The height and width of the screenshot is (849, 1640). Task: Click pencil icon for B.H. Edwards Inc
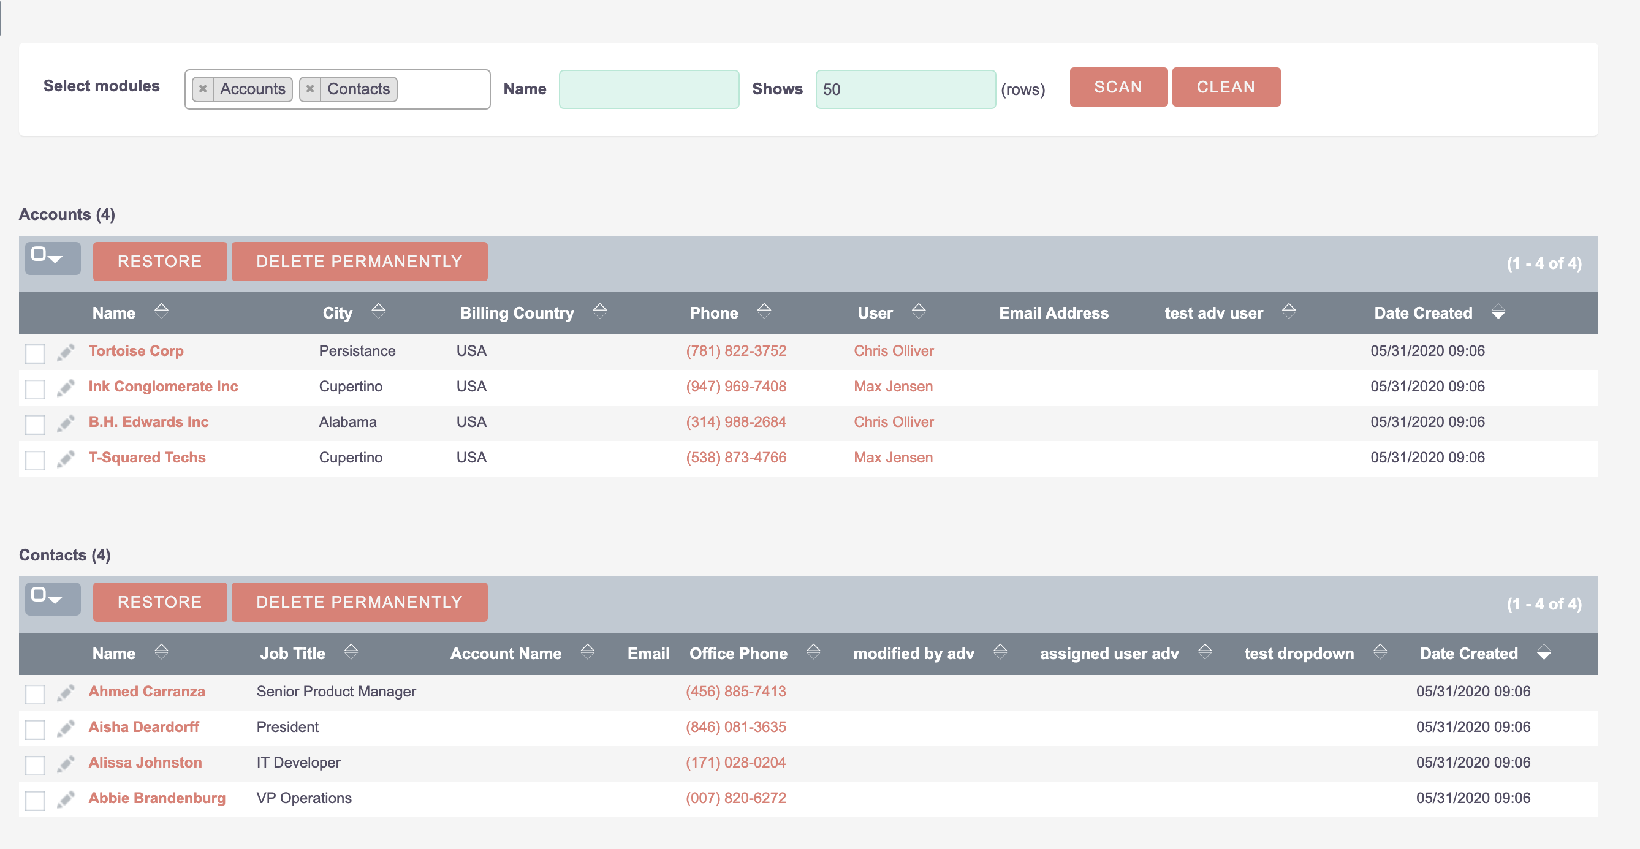tap(66, 423)
